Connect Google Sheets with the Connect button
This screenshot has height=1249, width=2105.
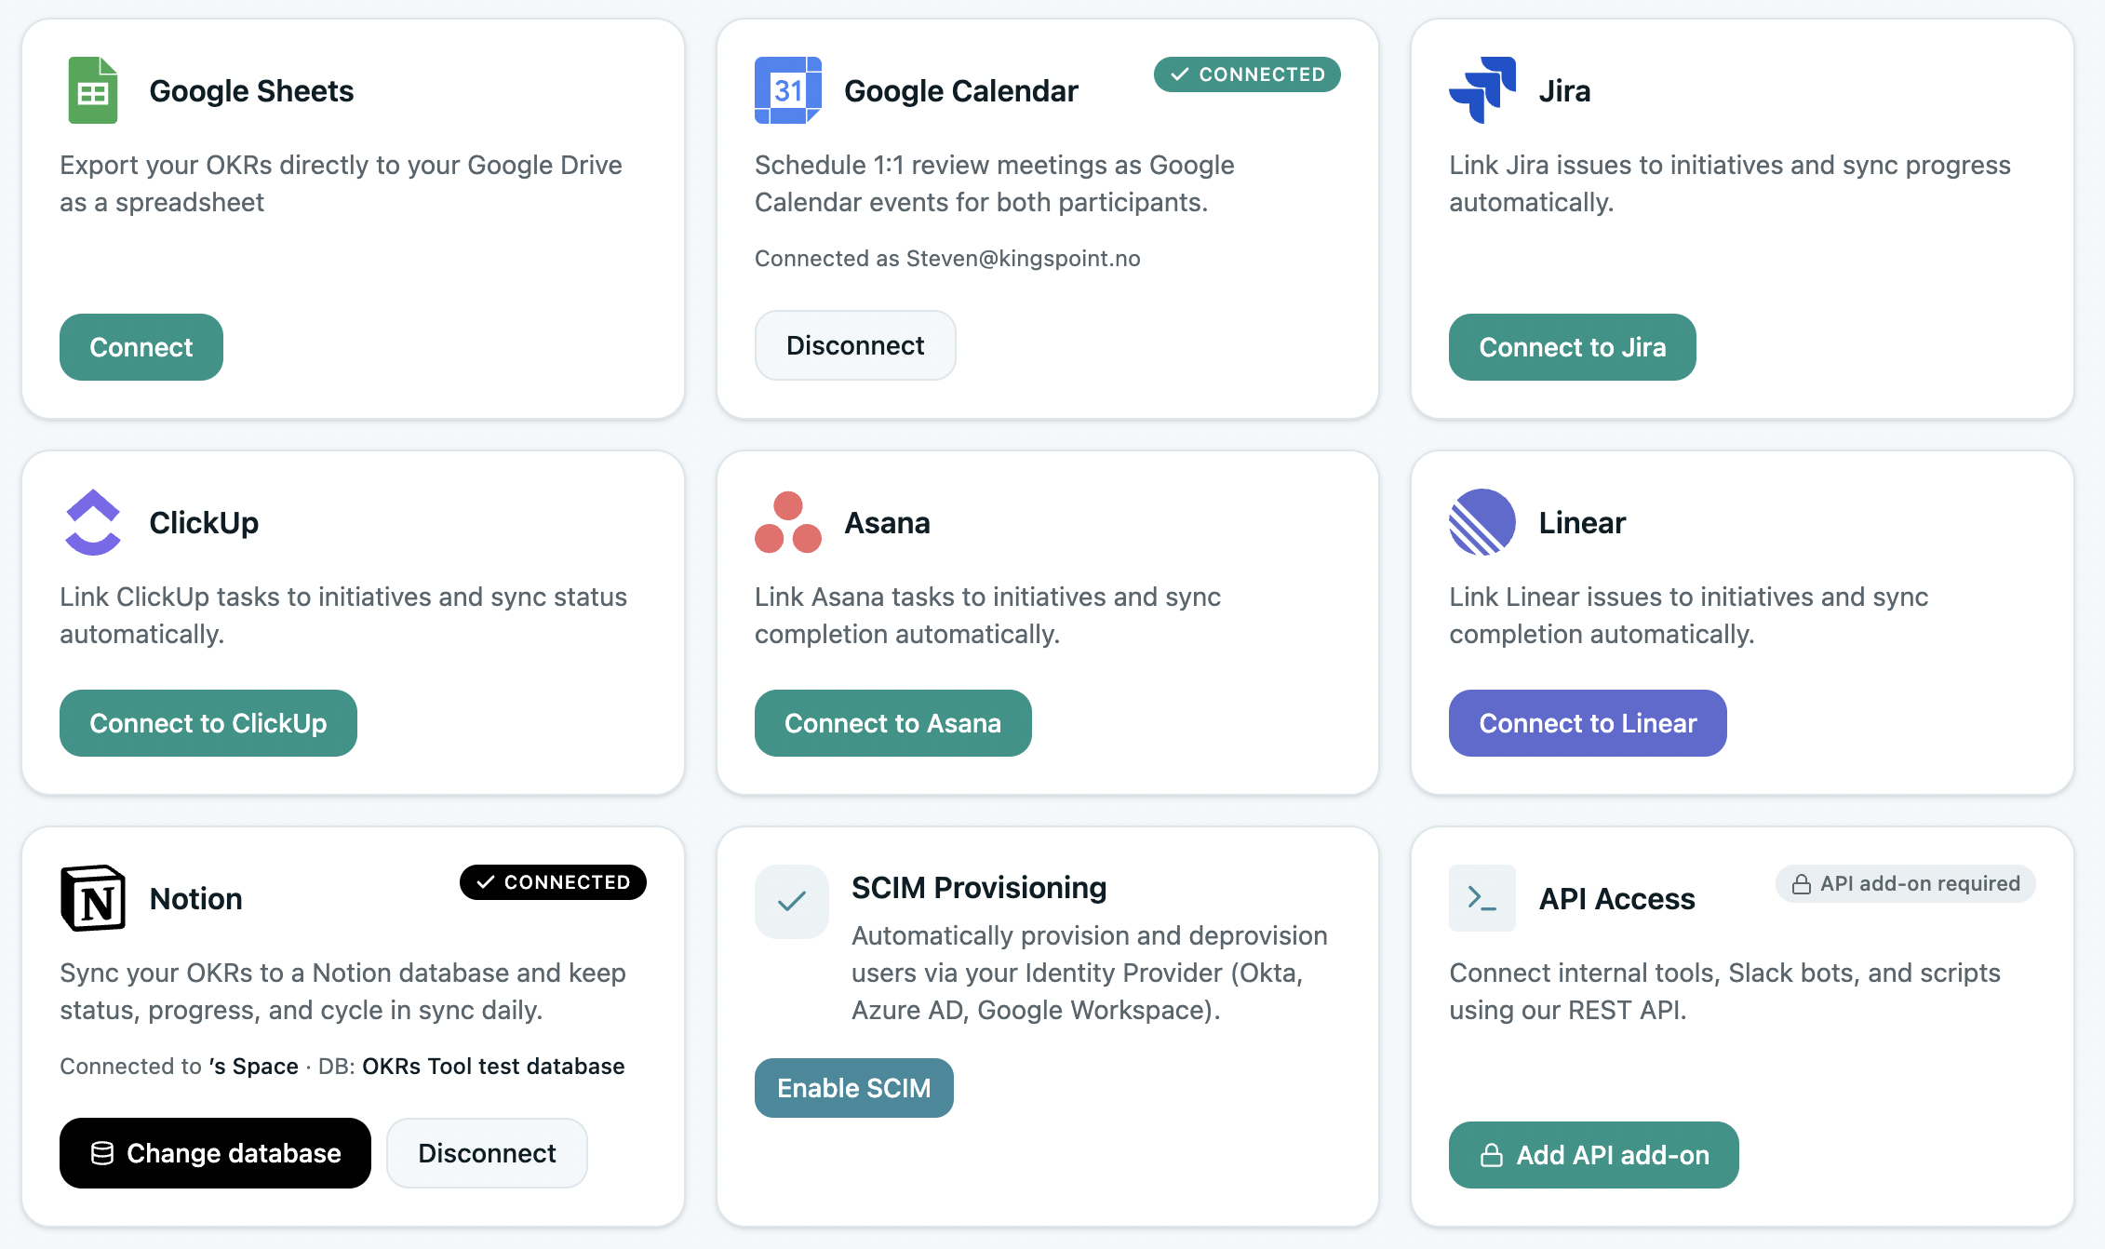[141, 347]
